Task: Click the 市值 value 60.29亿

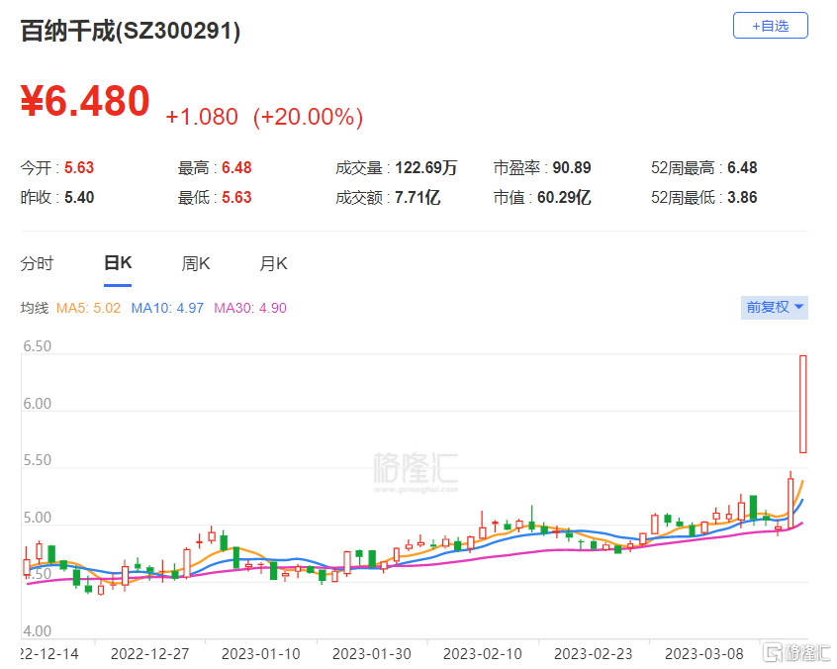Action: coord(564,198)
